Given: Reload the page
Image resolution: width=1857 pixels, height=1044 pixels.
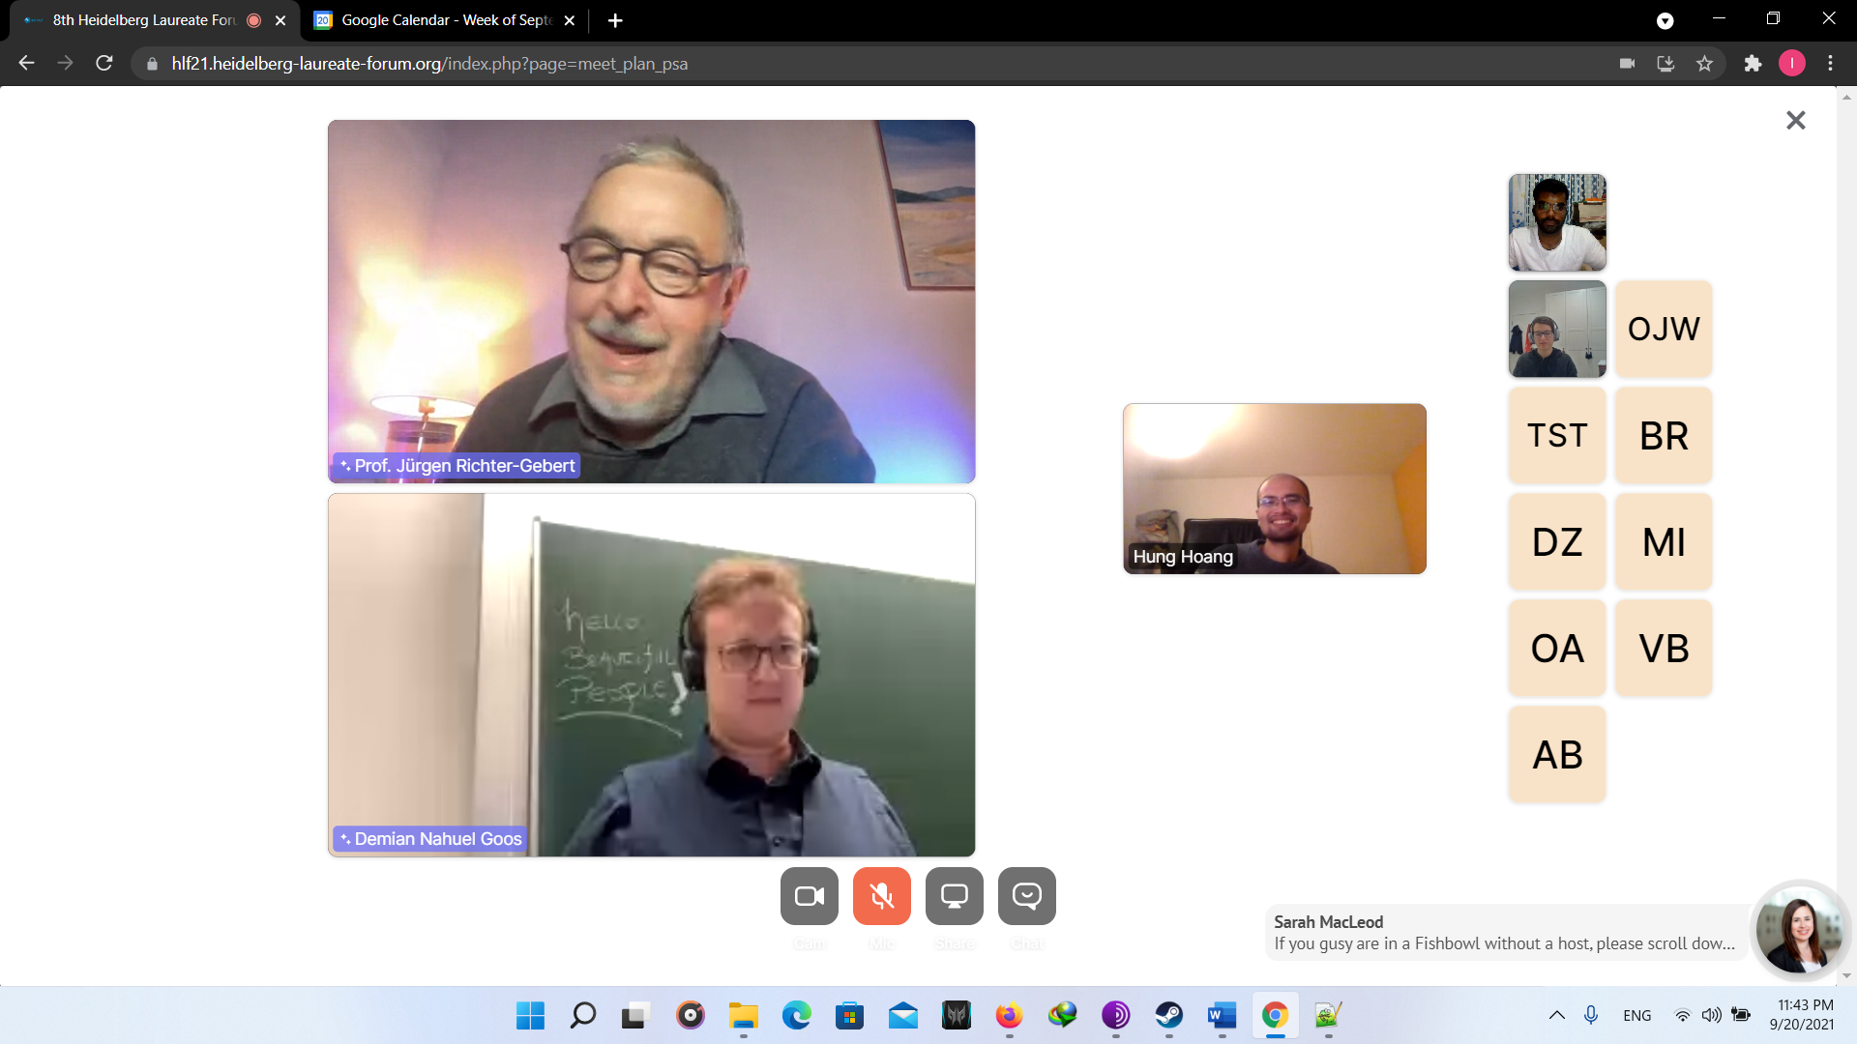Looking at the screenshot, I should [104, 64].
